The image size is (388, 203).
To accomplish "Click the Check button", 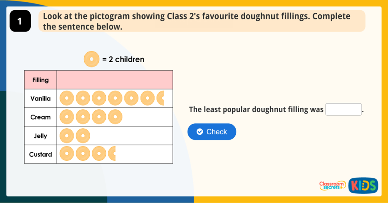I will [212, 132].
